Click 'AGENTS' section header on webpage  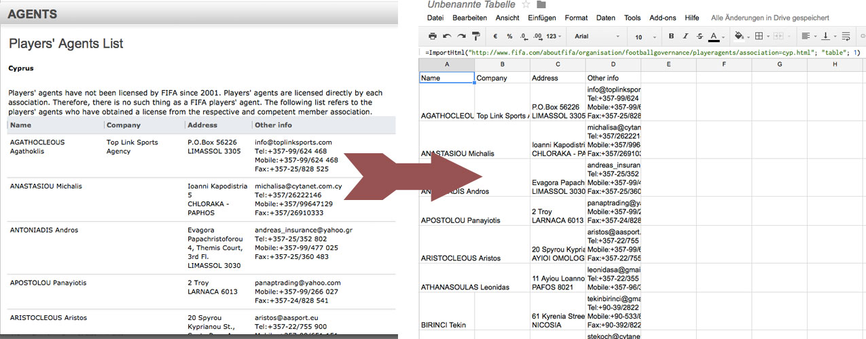(x=32, y=14)
